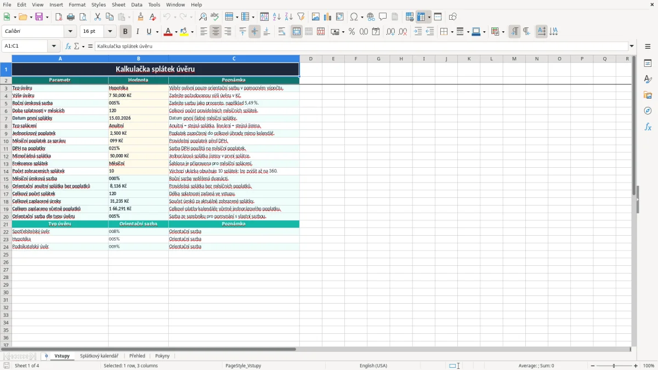Save the document with the floppy icon
This screenshot has width=658, height=370.
[39, 17]
